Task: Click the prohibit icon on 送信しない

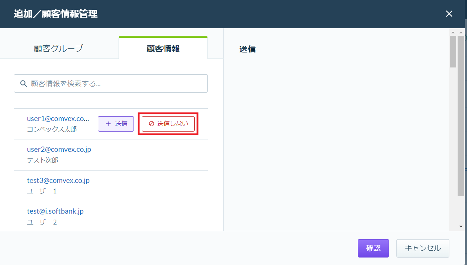Action: (x=152, y=124)
